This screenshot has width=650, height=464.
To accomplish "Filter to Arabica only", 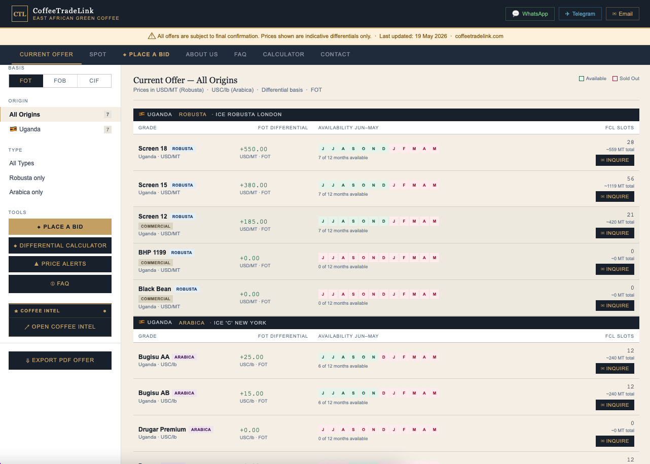I will tap(60, 192).
